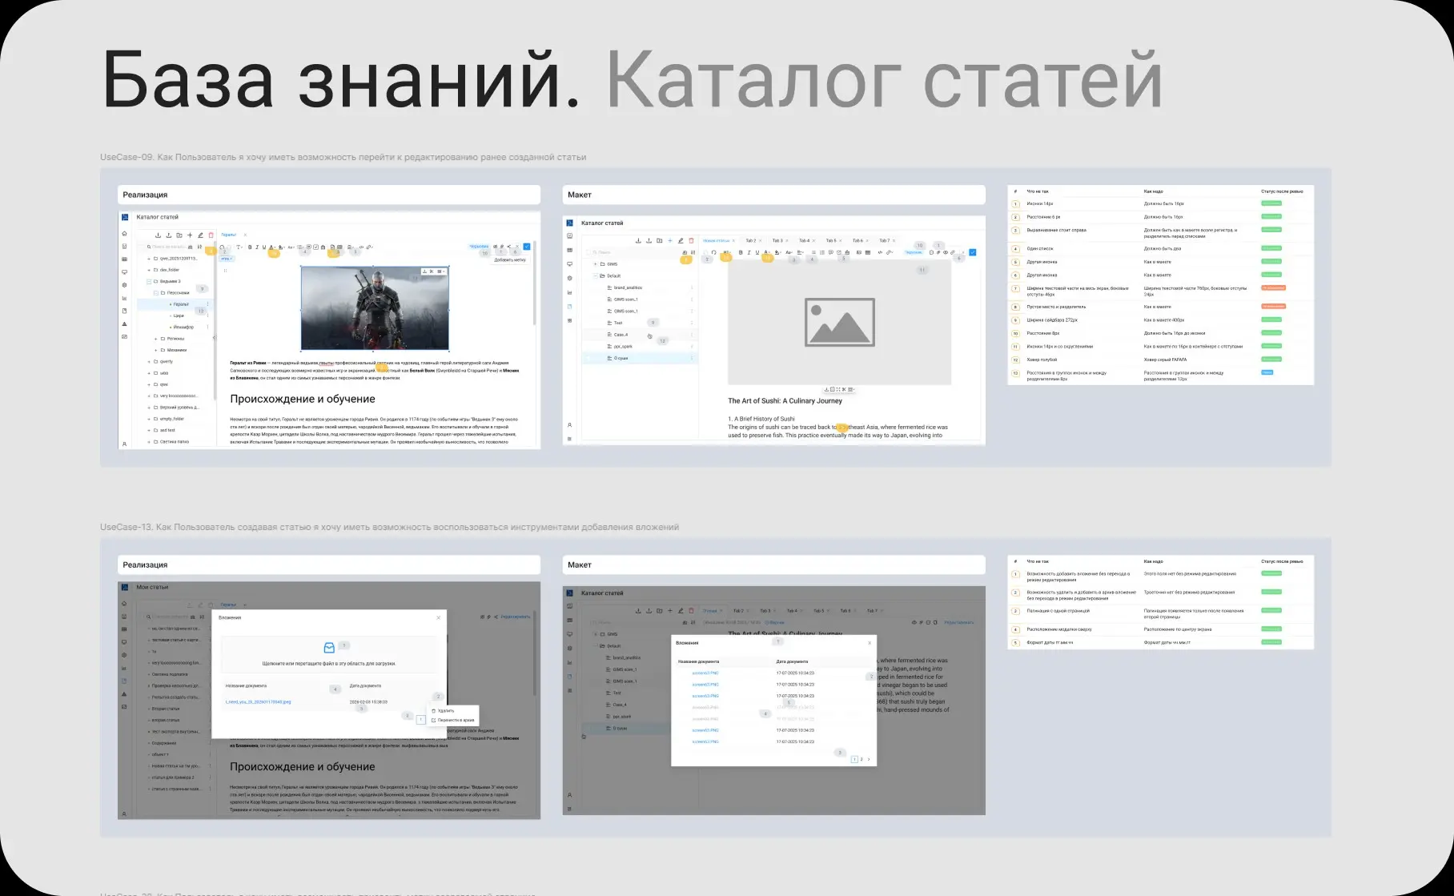
Task: Click red trash icon in UseCase-09 Макет toolbar
Action: point(691,240)
